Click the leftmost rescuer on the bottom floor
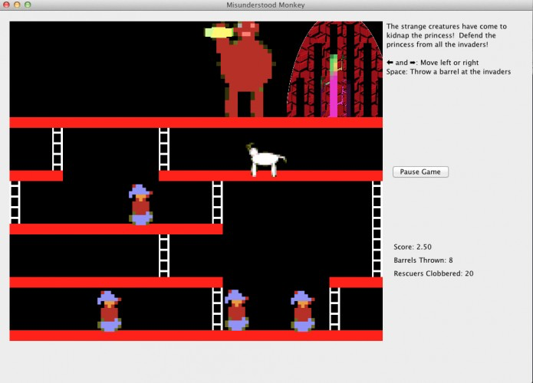The image size is (533, 383). (x=109, y=311)
